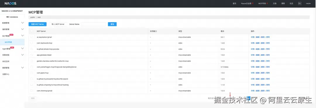Click server name com.joelverhagen.mcp/Knapcode.SampleMcpServer
Image resolution: width=316 pixels, height=108 pixels.
pos(57,67)
